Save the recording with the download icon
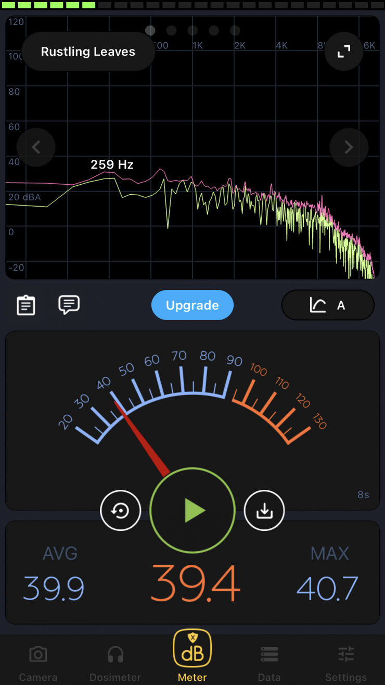Viewport: 385px width, 685px height. tap(264, 511)
